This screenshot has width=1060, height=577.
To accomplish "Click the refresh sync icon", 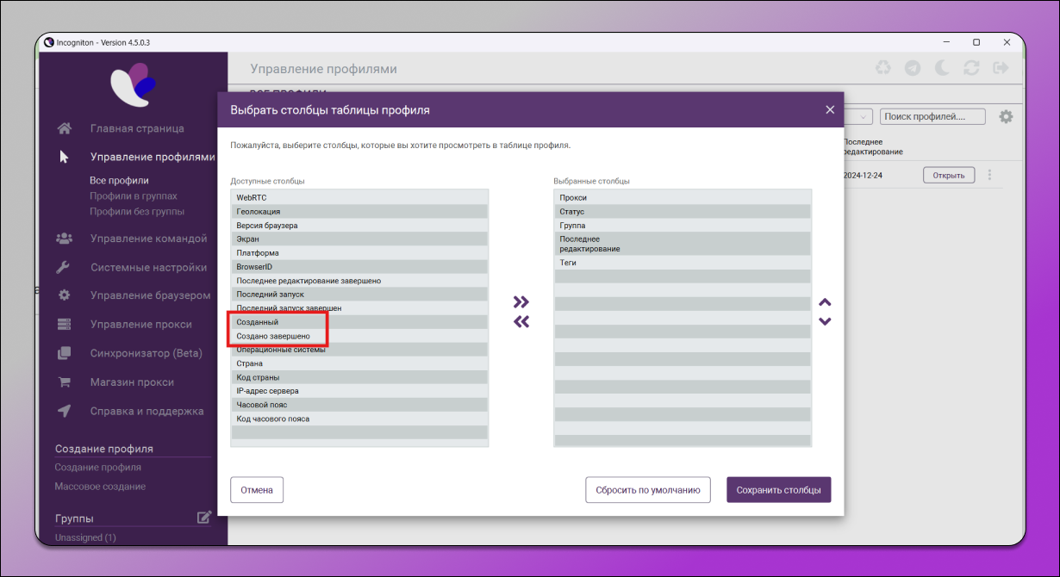I will click(971, 68).
